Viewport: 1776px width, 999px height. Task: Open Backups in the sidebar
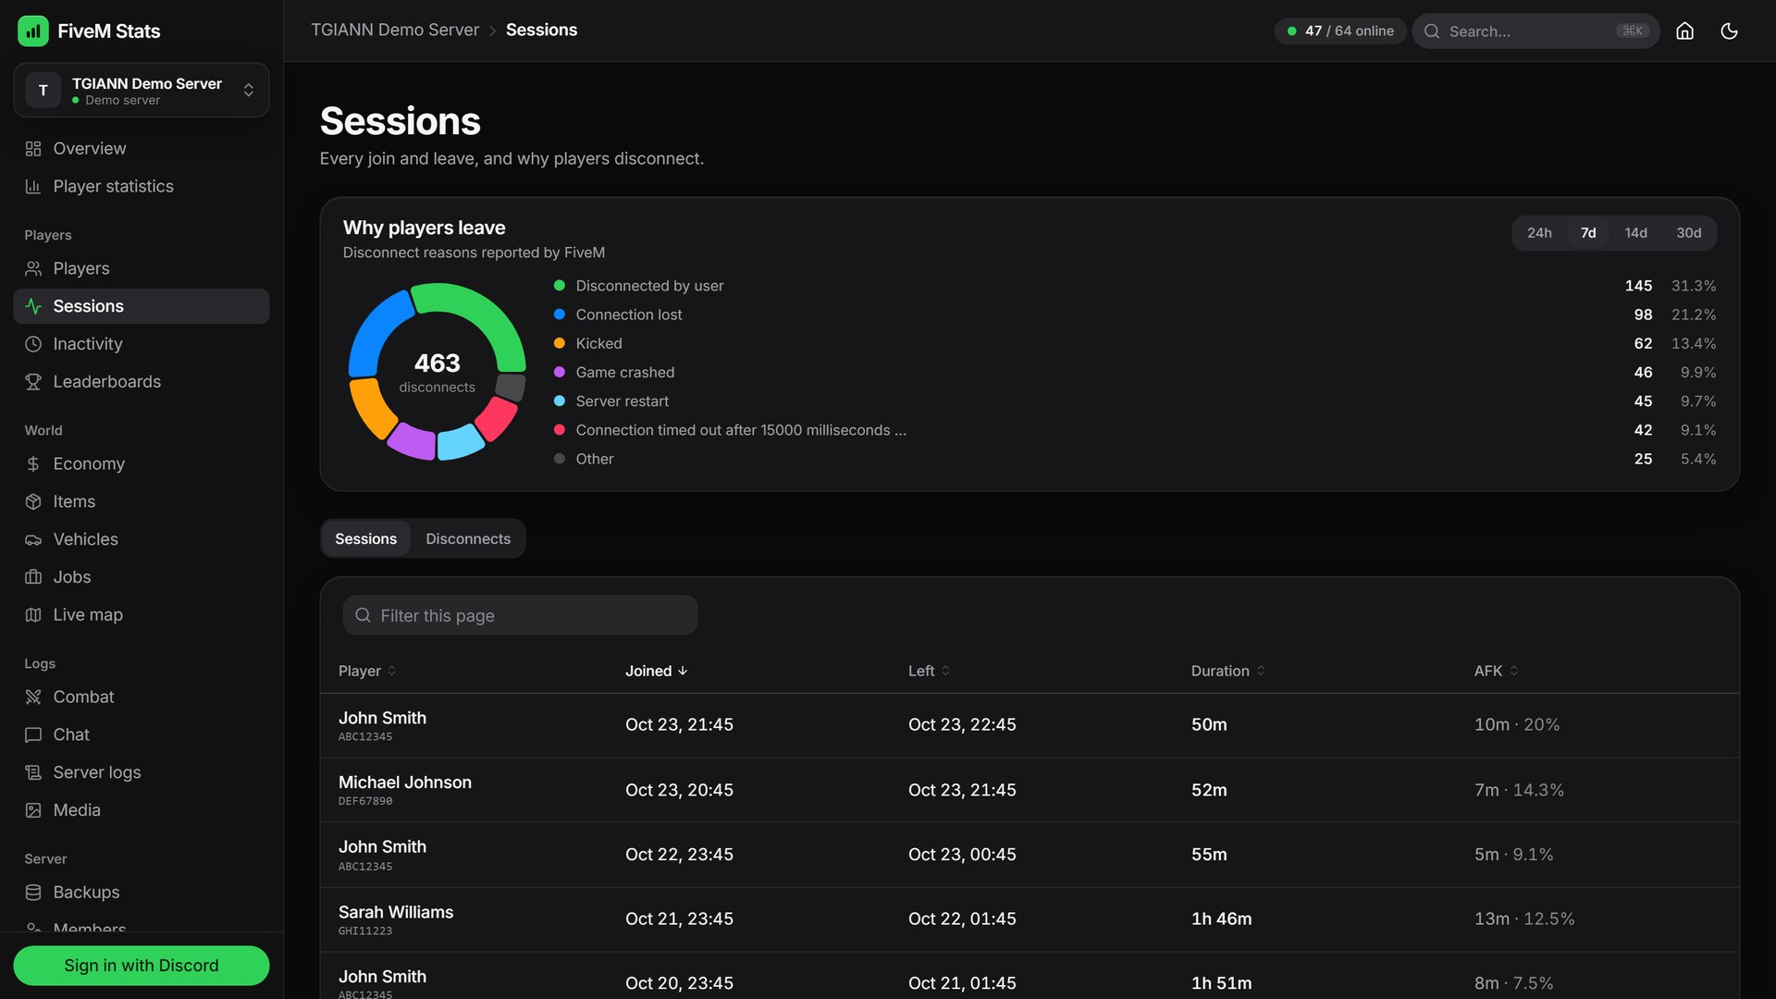[142, 893]
